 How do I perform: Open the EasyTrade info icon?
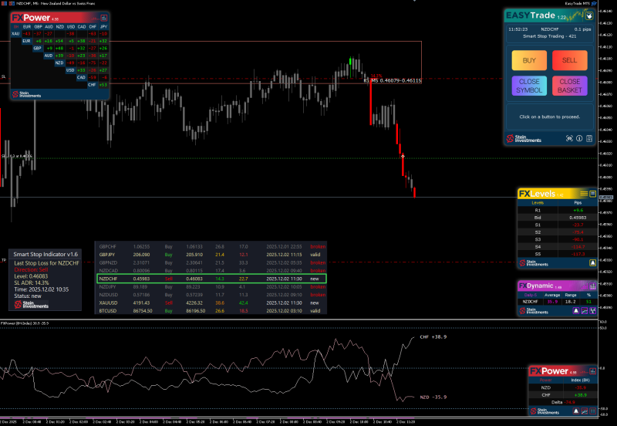coord(579,138)
